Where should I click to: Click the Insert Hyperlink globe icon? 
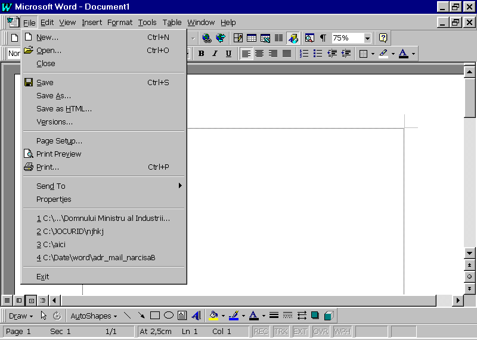coord(207,38)
